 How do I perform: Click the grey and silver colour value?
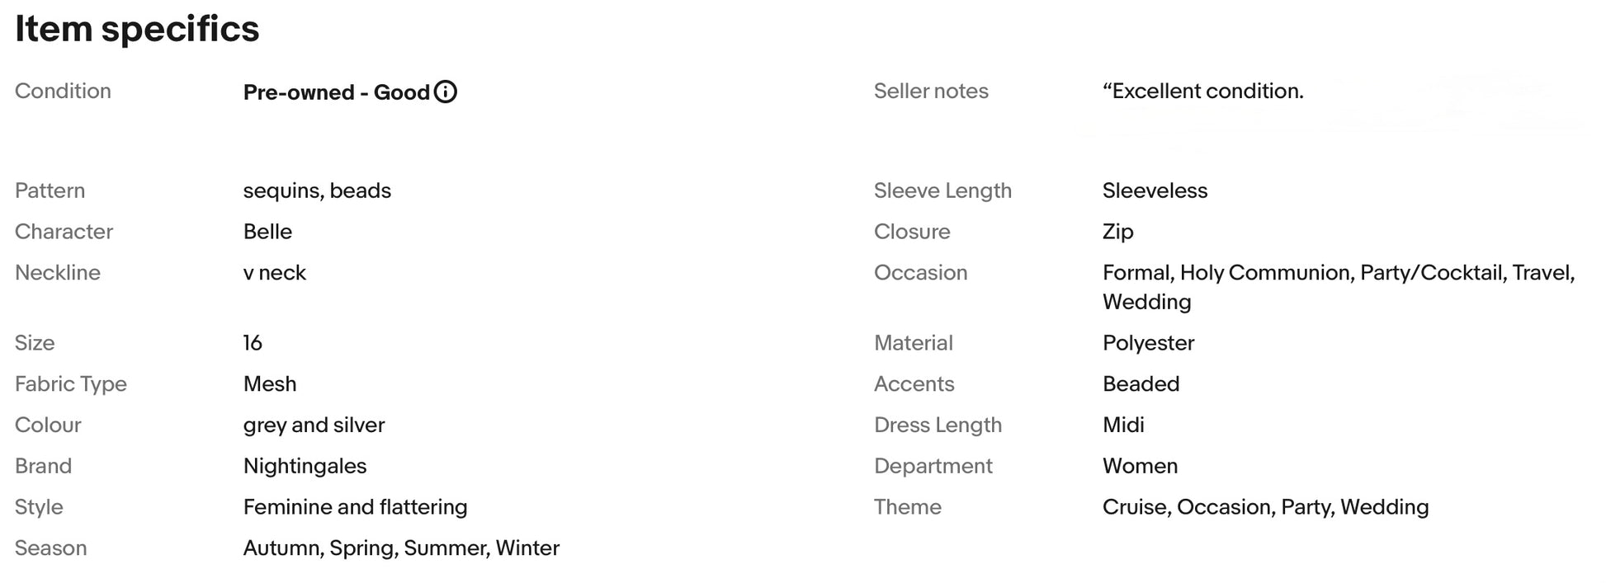[x=314, y=425]
